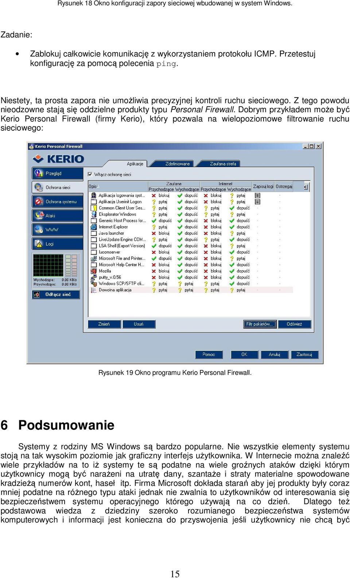Image resolution: width=350 pixels, height=578 pixels.
Task: Open Filtr pakietów... dialog
Action: [260, 324]
